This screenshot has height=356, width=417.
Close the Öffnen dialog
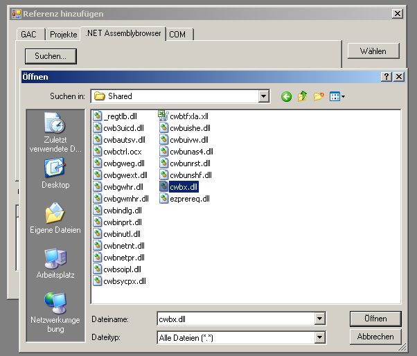[x=399, y=77]
